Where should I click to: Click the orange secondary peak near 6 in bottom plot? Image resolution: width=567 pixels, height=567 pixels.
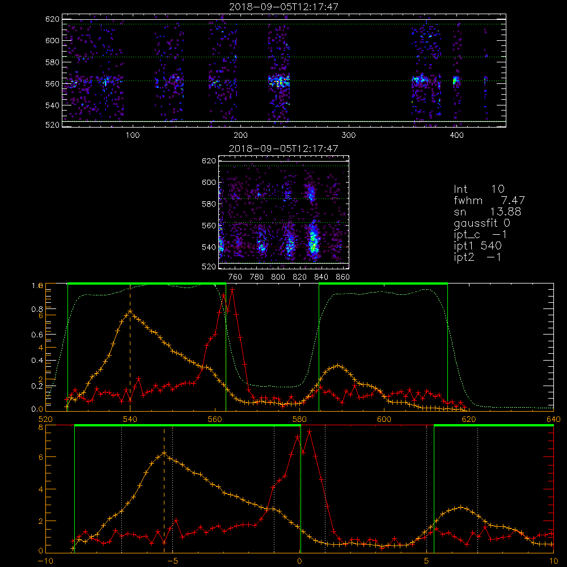[460, 507]
